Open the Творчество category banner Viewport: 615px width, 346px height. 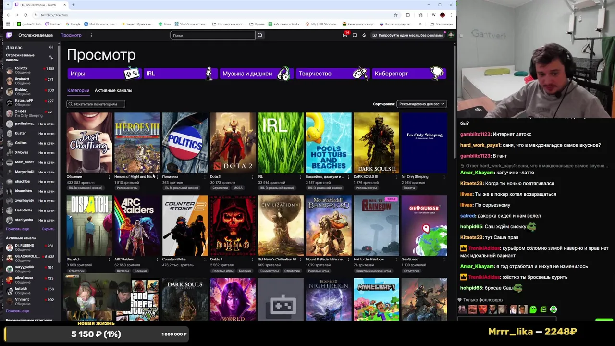[x=332, y=74]
